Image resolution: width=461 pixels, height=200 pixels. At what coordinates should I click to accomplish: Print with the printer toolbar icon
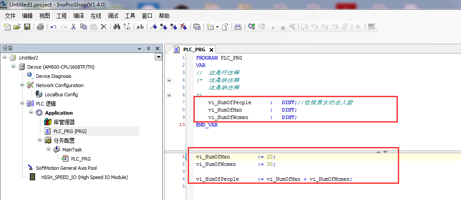click(40, 27)
